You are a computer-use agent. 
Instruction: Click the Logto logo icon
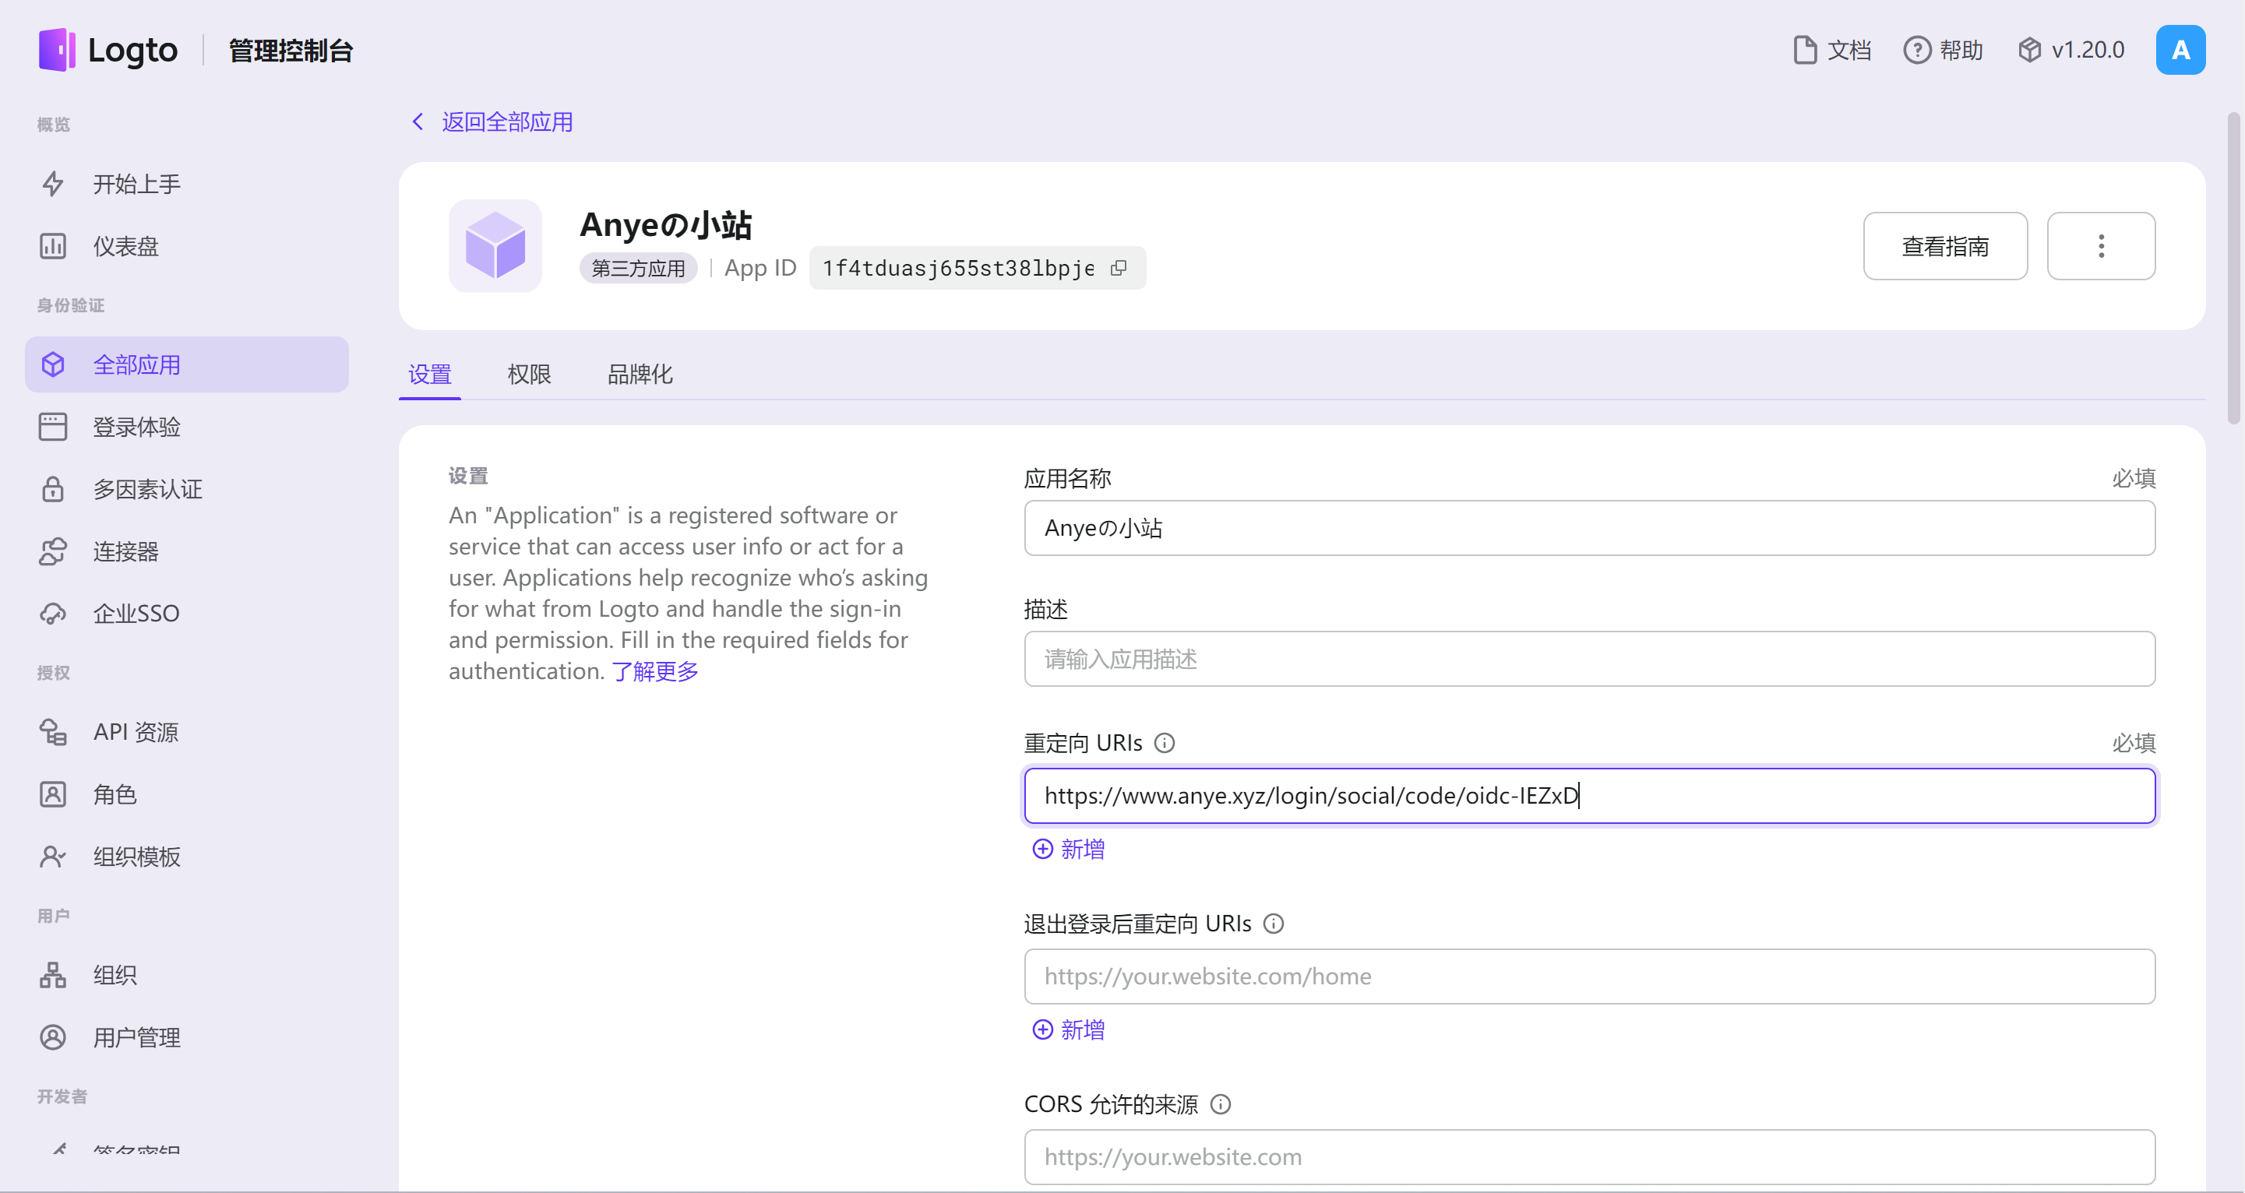pos(57,51)
